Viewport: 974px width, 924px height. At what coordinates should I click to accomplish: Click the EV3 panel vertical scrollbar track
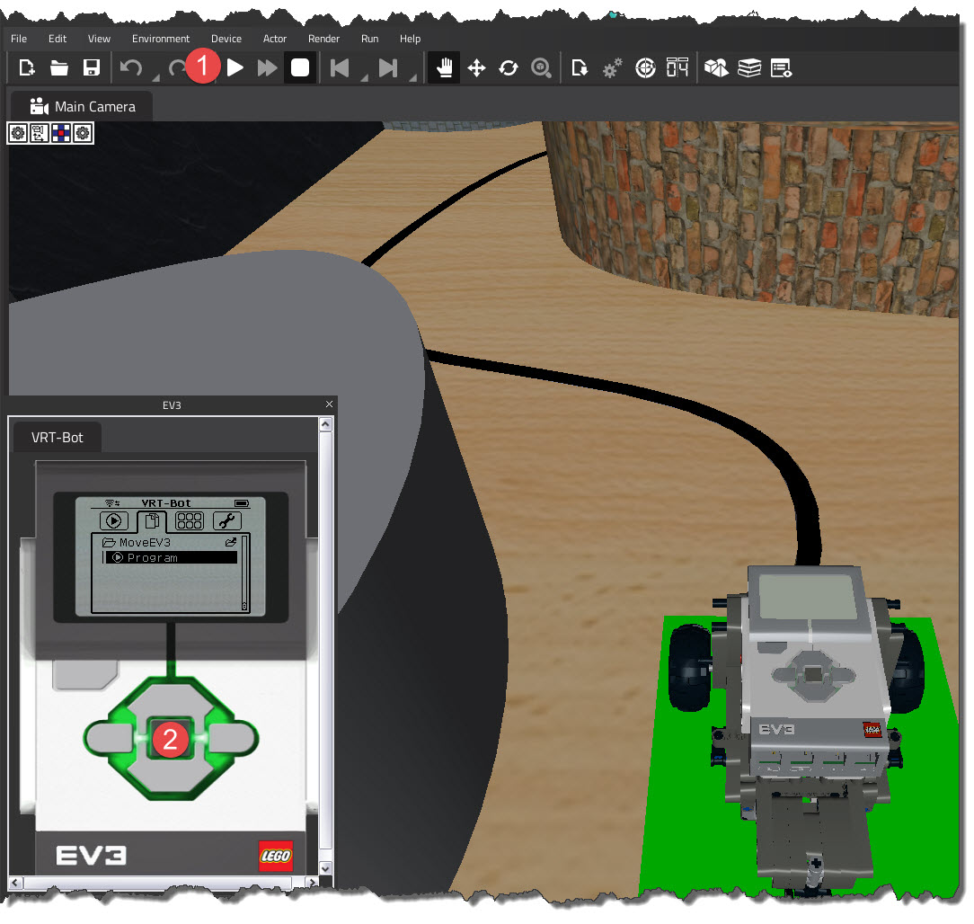[x=325, y=646]
